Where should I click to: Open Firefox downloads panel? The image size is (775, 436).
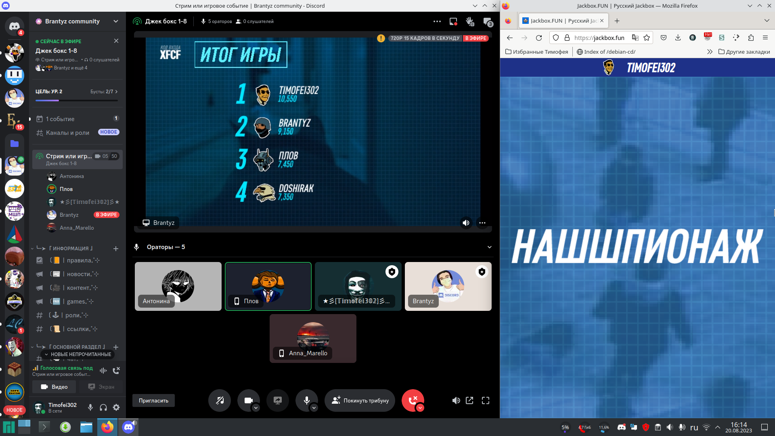click(678, 38)
